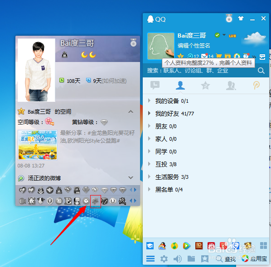Click the 战 icon in profile card
Viewport: 271px width, 267px height.
pos(122,201)
